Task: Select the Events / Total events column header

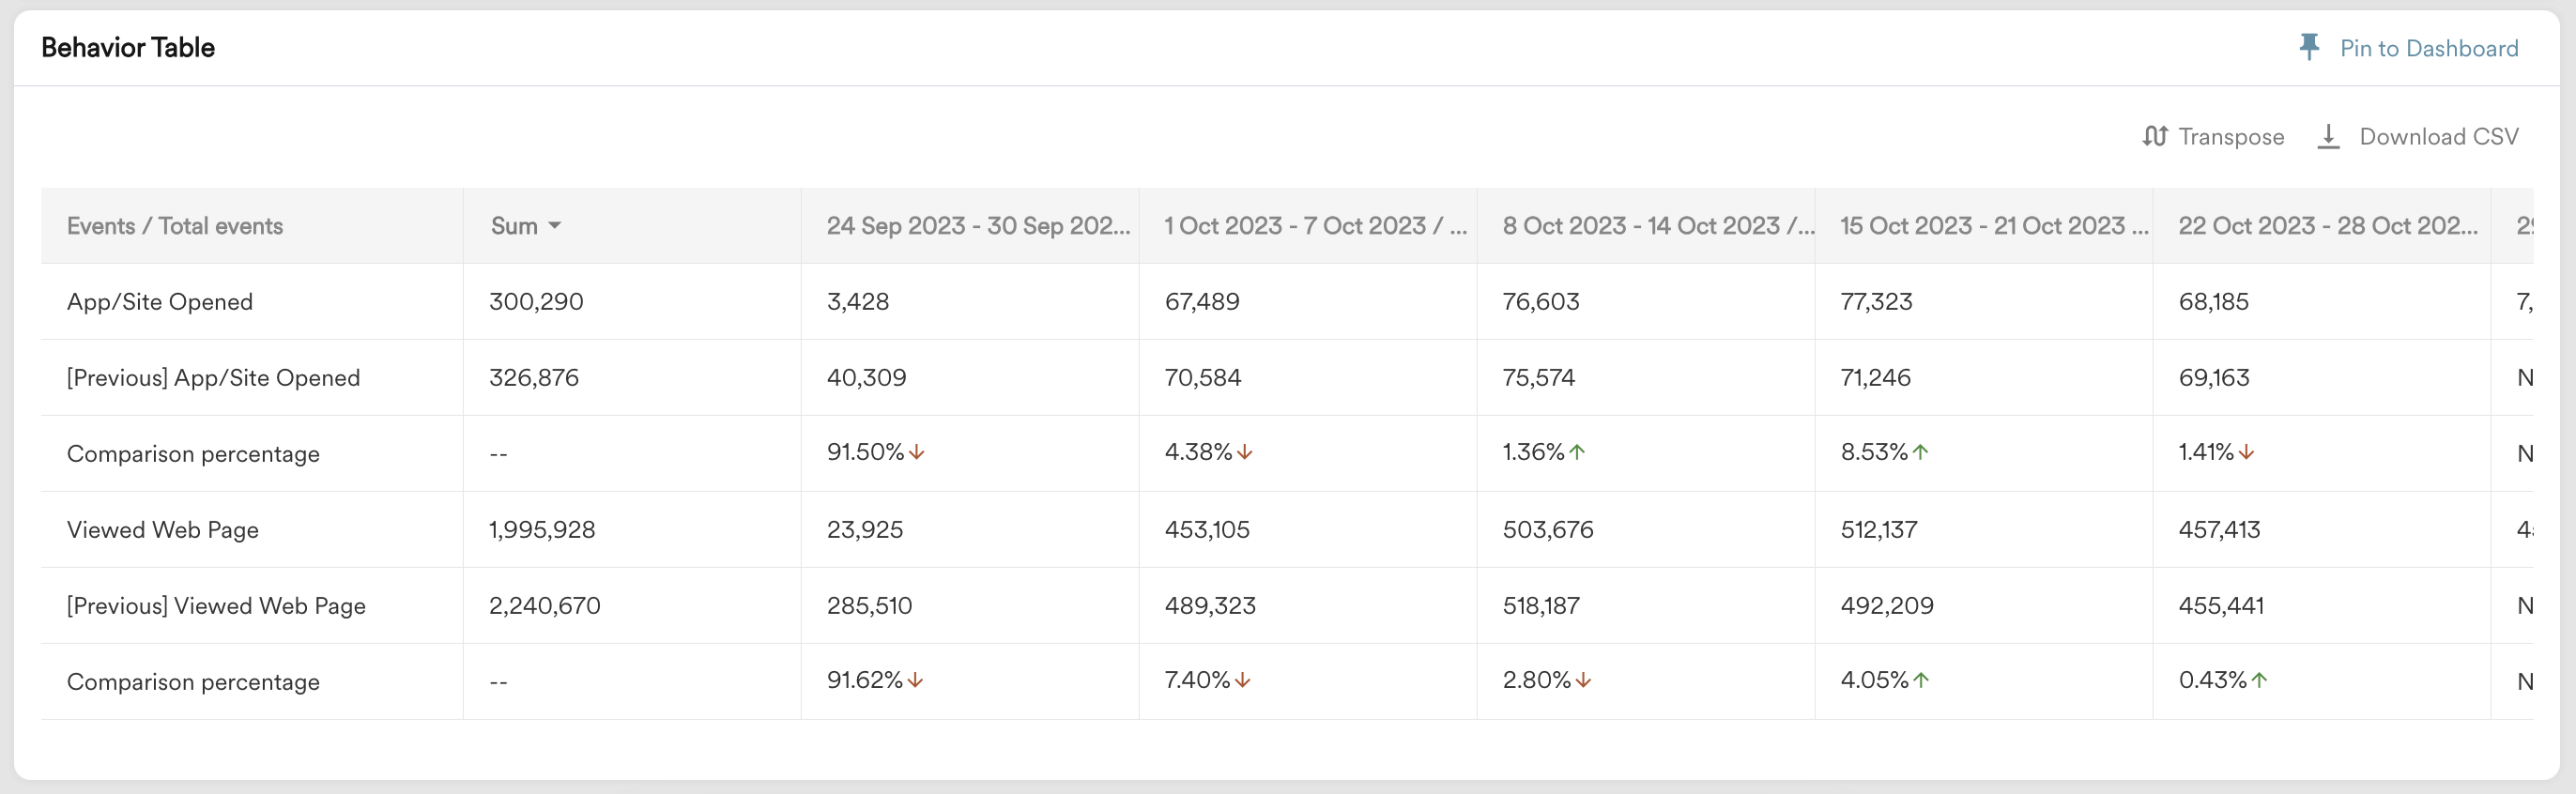Action: coord(175,226)
